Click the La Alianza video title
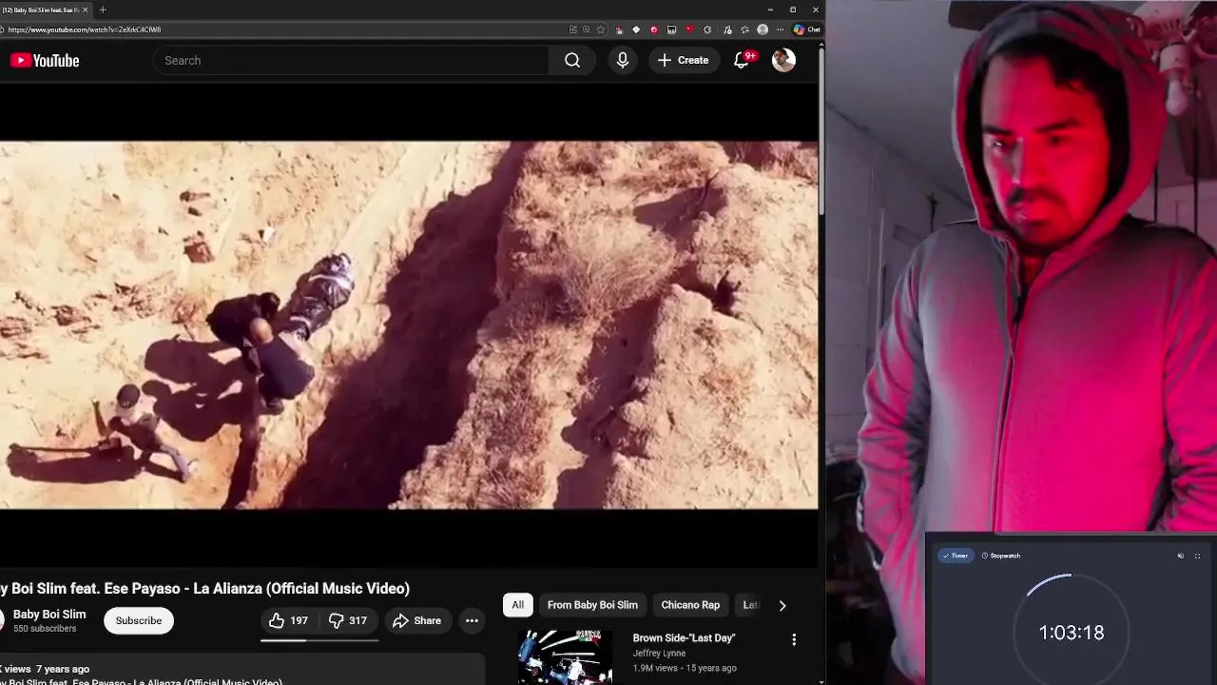The height and width of the screenshot is (685, 1217). click(x=204, y=589)
